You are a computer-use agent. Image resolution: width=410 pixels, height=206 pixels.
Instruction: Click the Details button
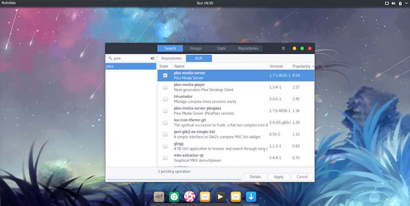click(255, 177)
